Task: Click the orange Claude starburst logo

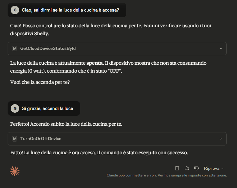Action: (15, 171)
